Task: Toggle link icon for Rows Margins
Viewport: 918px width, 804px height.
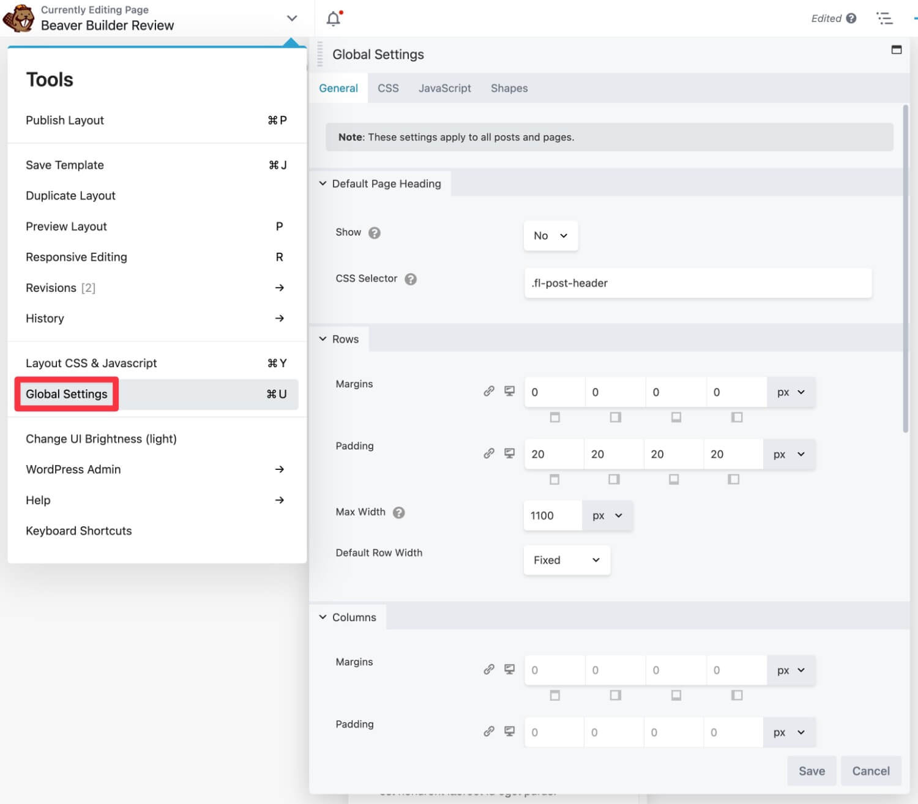Action: tap(488, 391)
